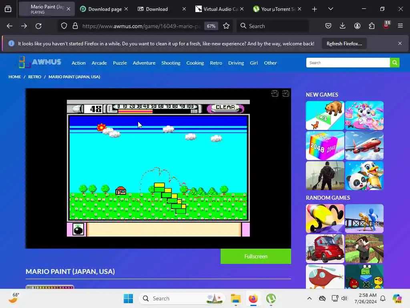Open the Driving games category
Viewport: 410px width, 308px height.
click(236, 63)
